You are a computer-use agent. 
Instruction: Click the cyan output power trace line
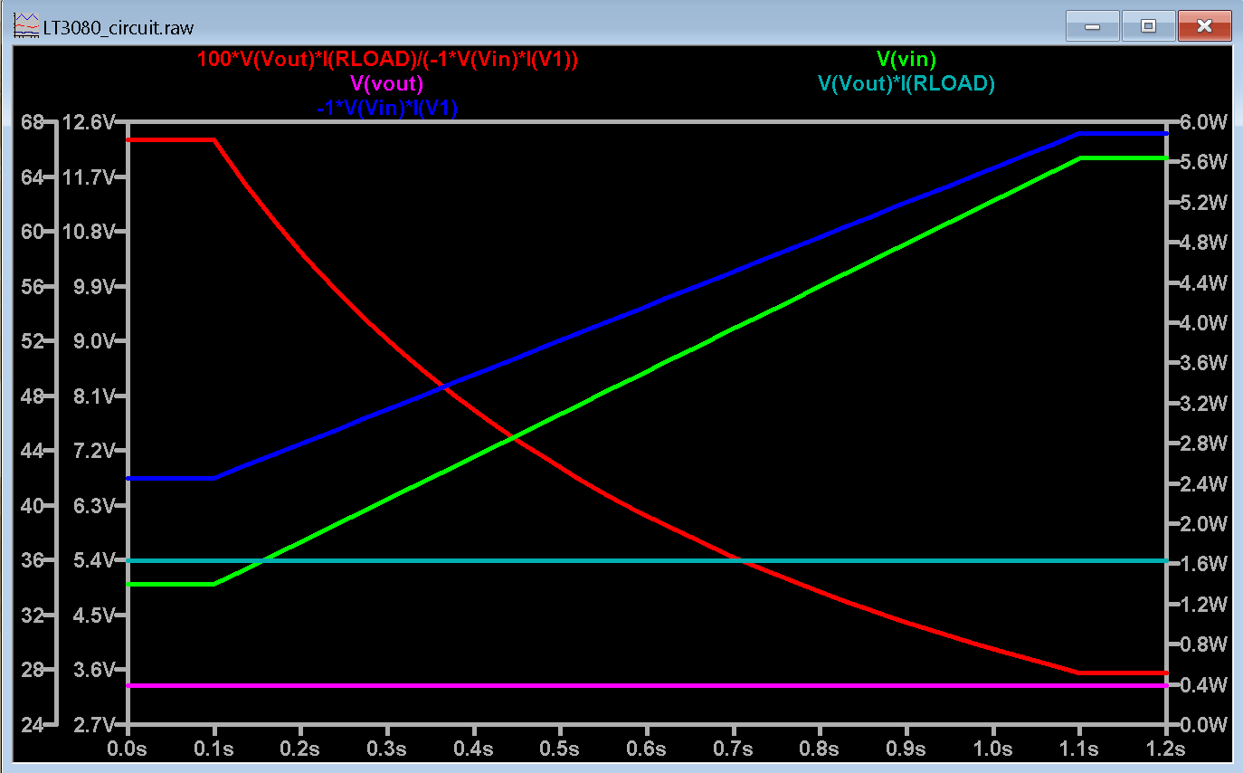tap(647, 561)
